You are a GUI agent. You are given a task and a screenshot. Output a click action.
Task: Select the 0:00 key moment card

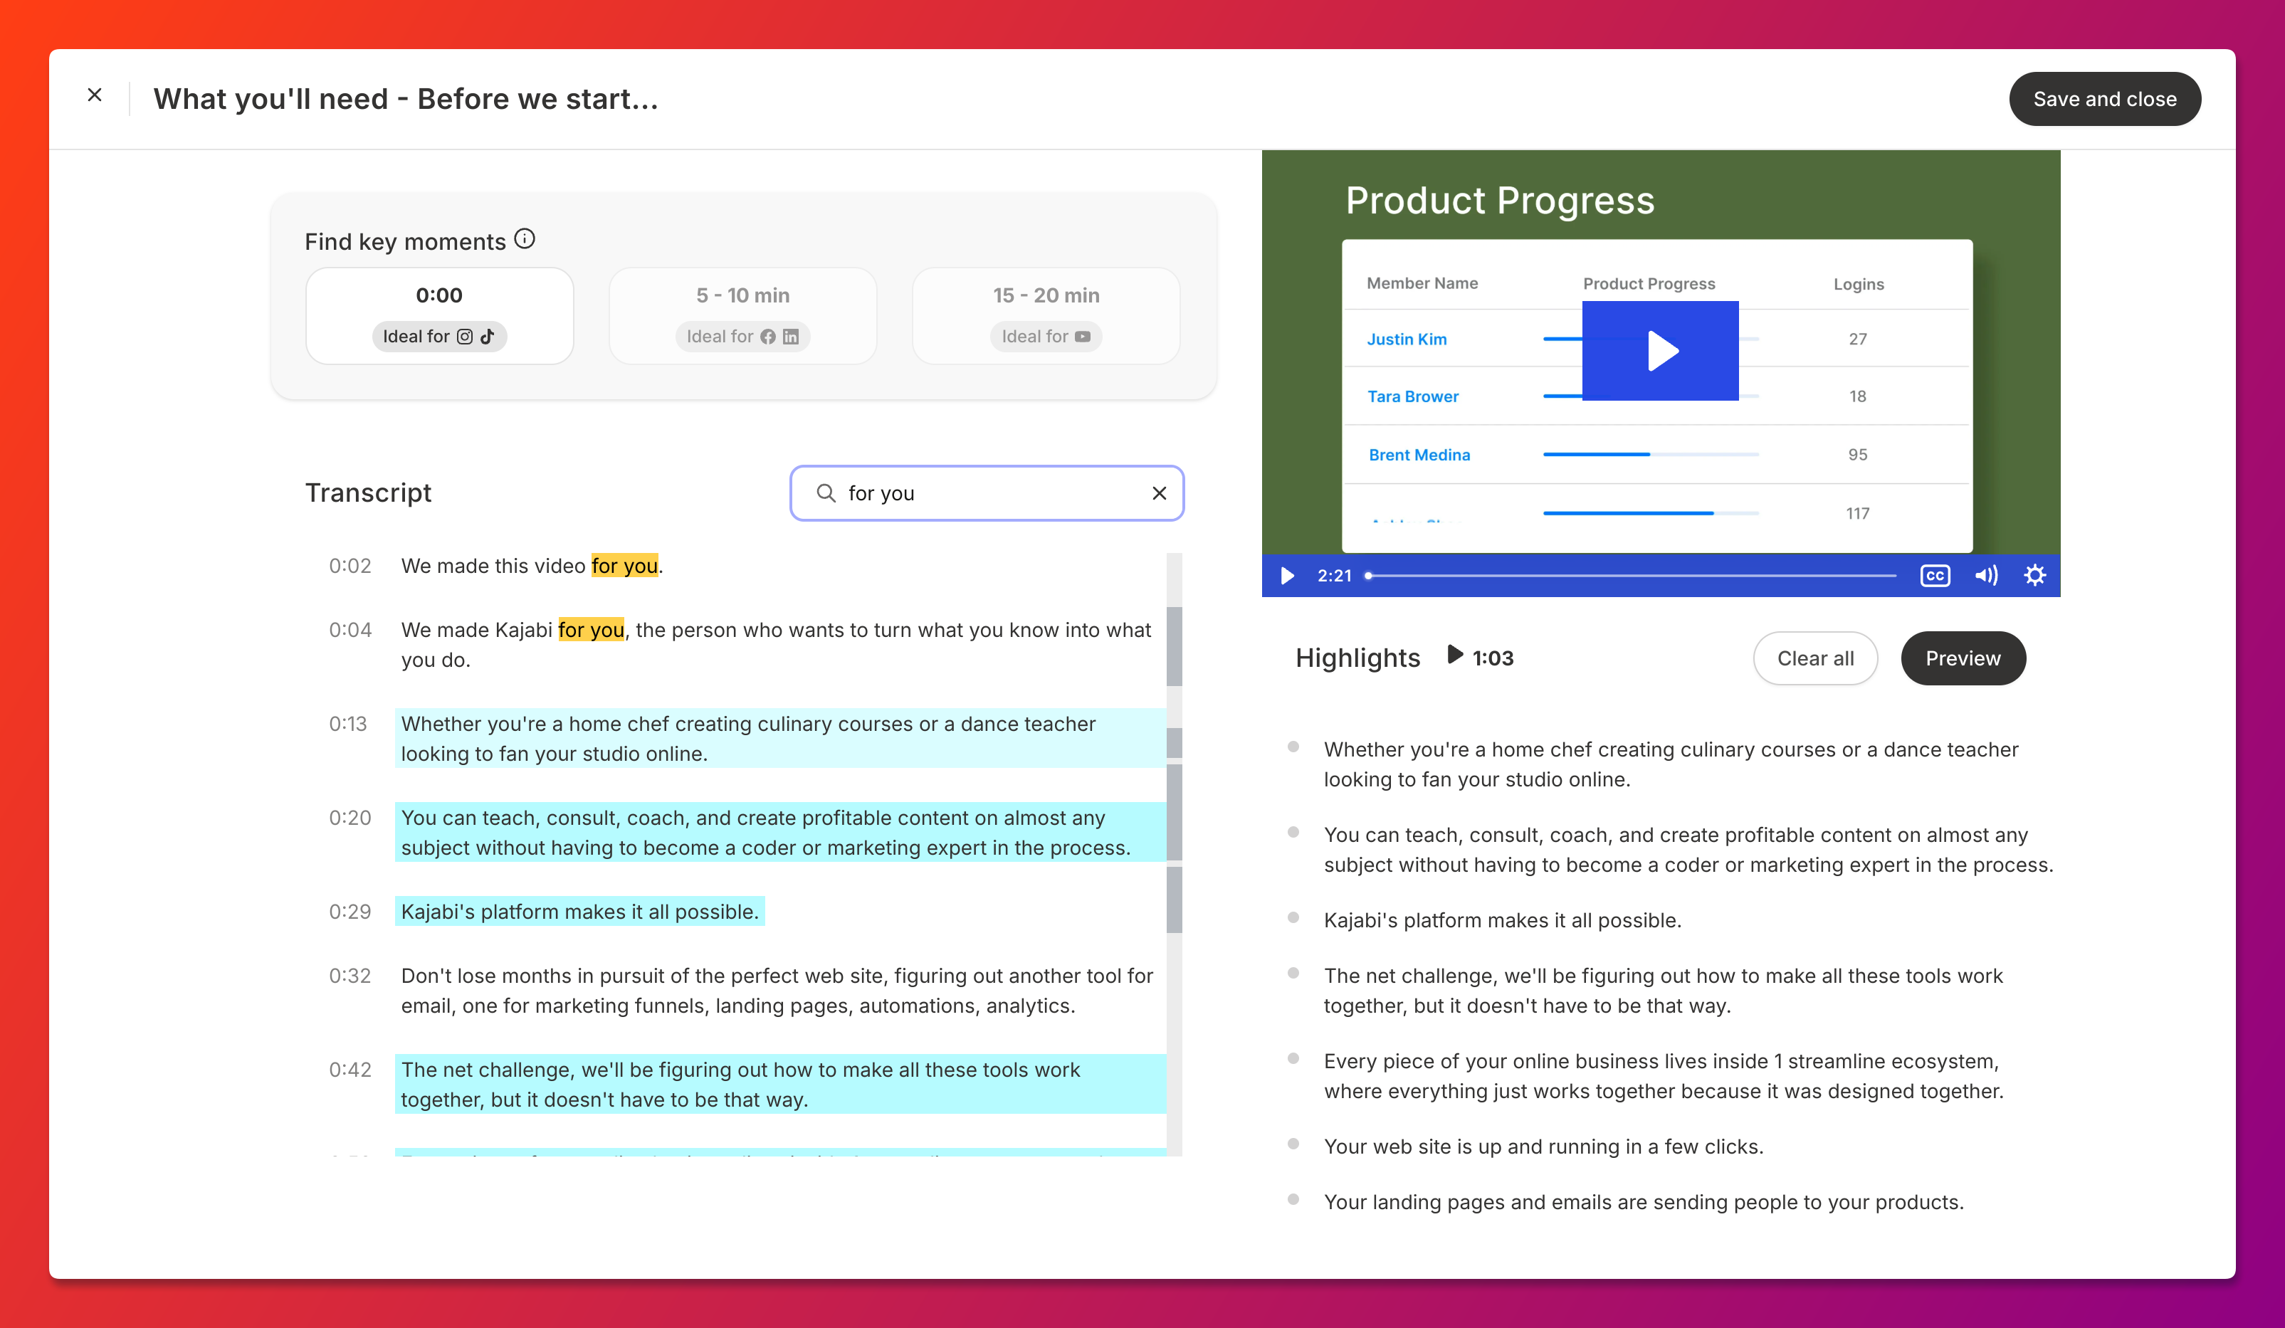click(x=439, y=315)
